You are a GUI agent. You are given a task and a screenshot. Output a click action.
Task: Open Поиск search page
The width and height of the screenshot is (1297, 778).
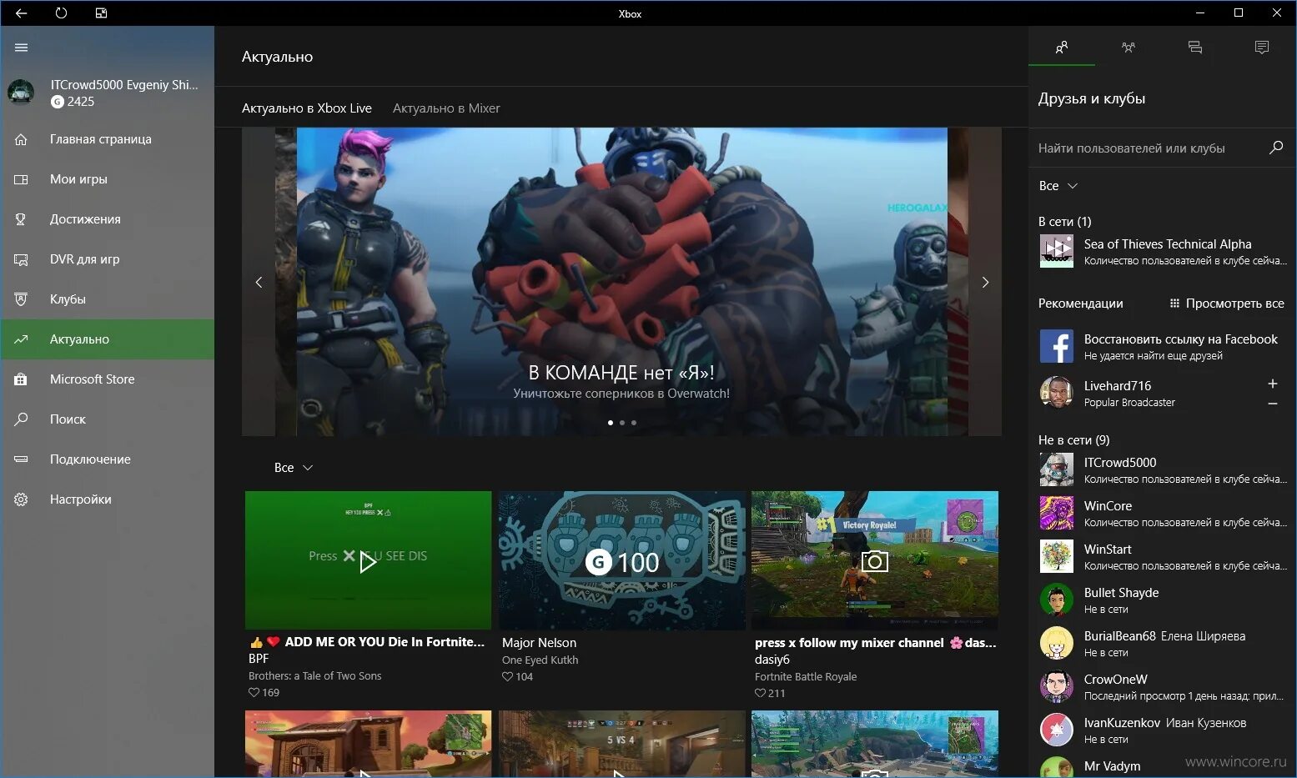107,419
